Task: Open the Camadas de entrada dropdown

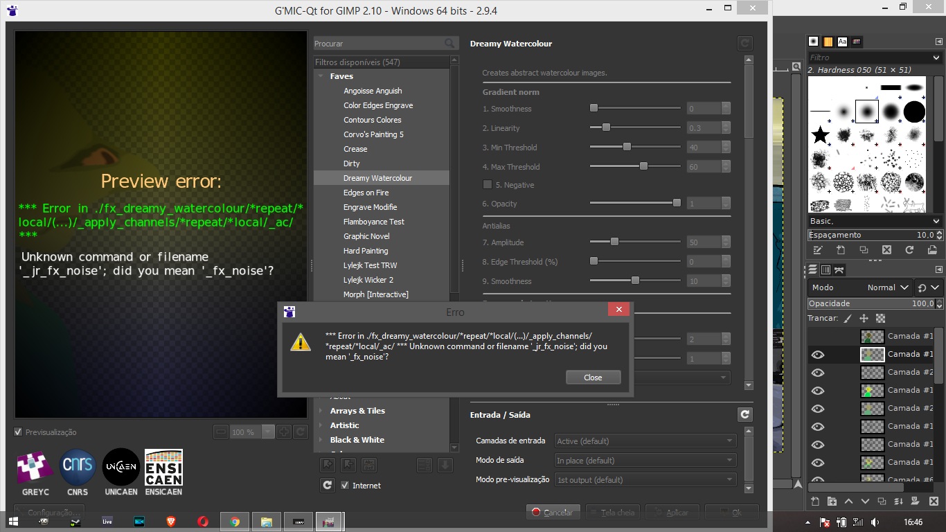Action: tap(645, 441)
